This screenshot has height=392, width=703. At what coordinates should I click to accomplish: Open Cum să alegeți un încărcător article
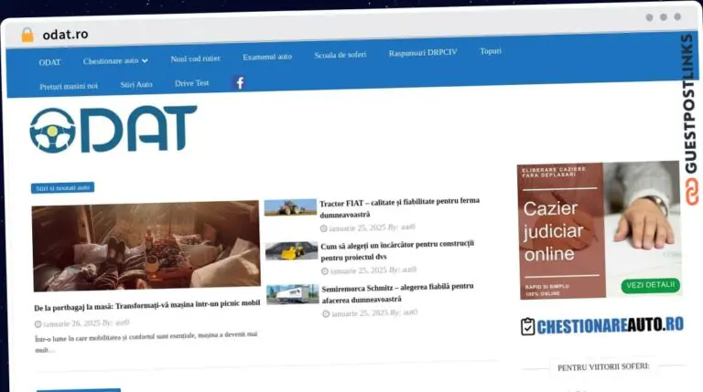[397, 250]
